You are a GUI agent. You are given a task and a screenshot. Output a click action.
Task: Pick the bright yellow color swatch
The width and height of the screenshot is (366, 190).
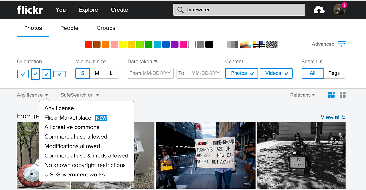[x=123, y=45]
